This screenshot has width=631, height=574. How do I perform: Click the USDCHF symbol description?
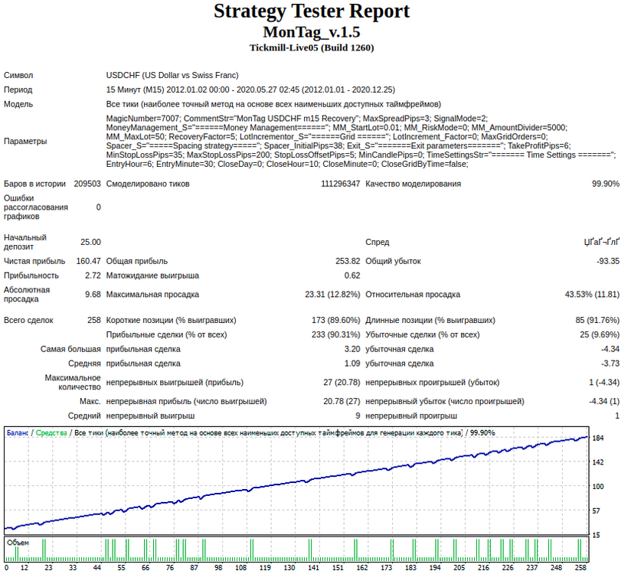tap(172, 75)
